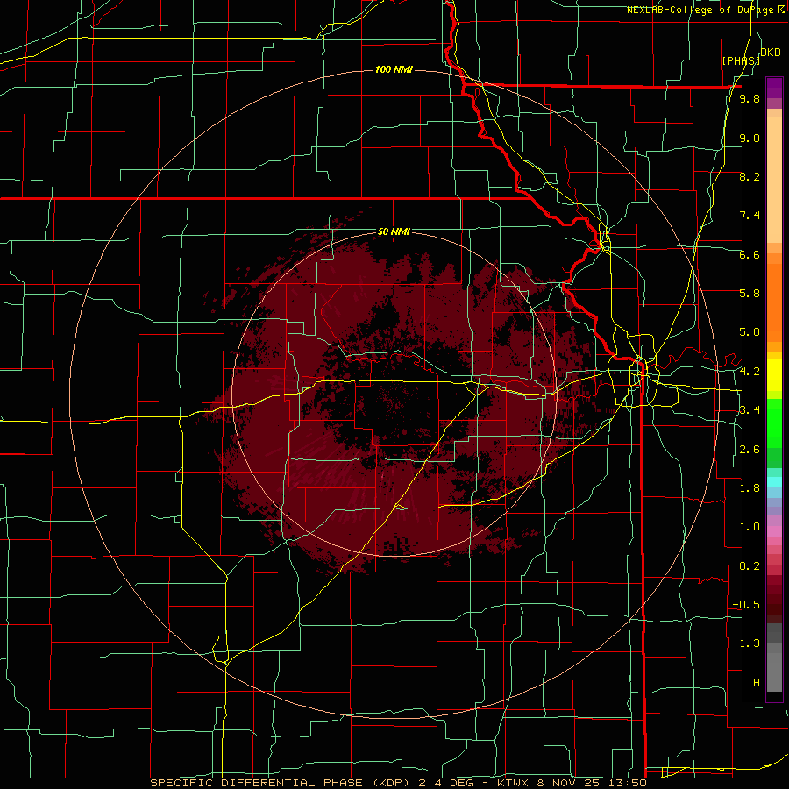Click the 4.2 scale value
Screen dimensions: 789x789
click(x=750, y=372)
